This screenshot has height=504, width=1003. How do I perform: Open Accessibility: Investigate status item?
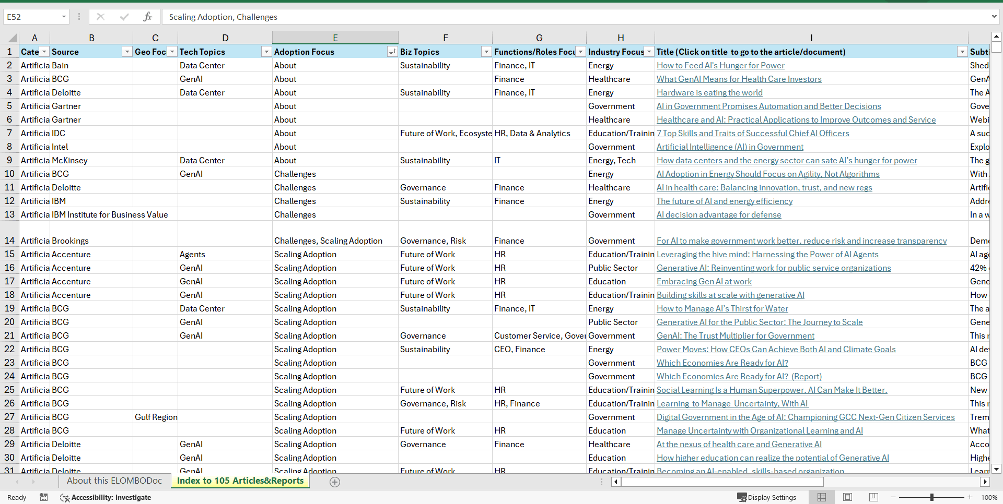coord(106,497)
